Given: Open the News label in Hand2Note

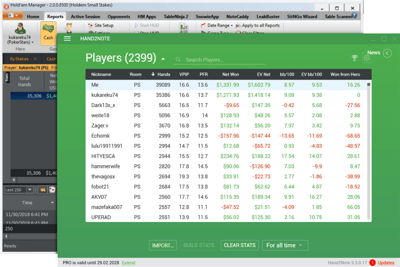Looking at the screenshot, I should point(373,53).
